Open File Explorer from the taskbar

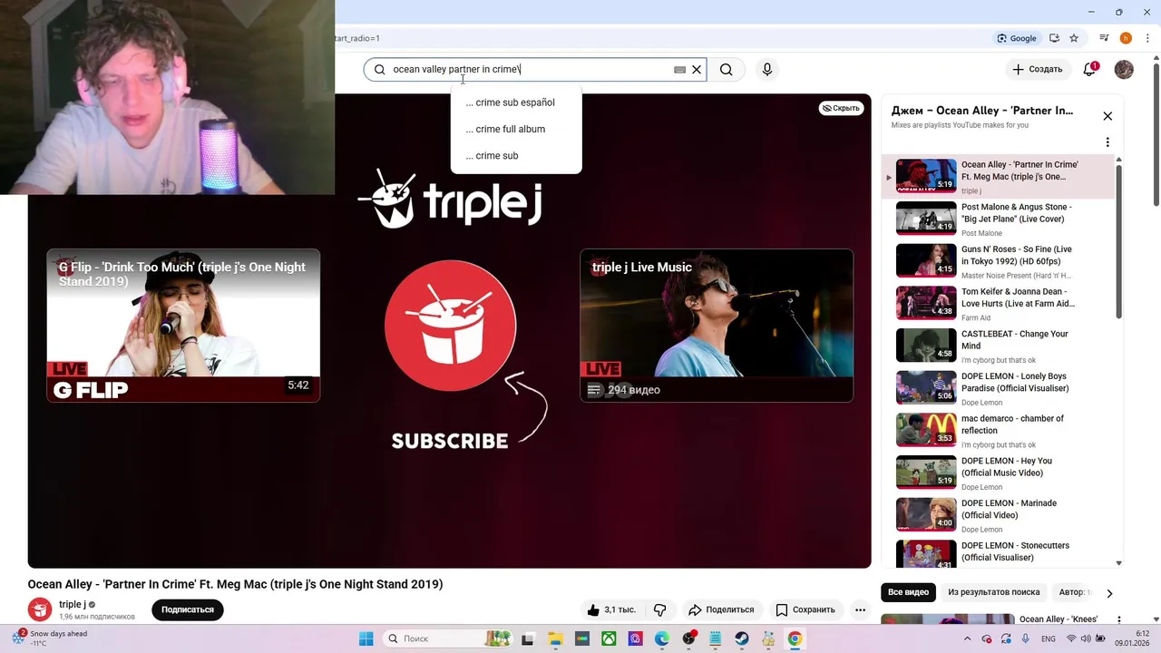click(555, 638)
